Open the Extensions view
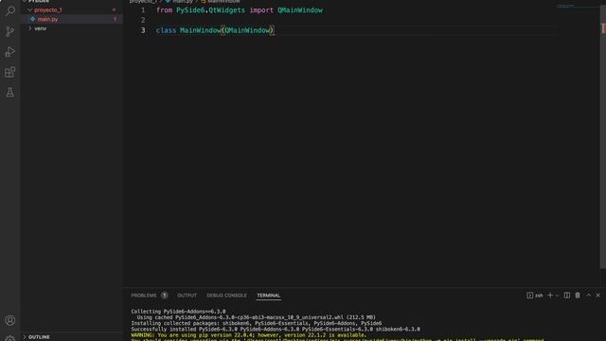Screen dimensions: 606x341 click(10, 72)
